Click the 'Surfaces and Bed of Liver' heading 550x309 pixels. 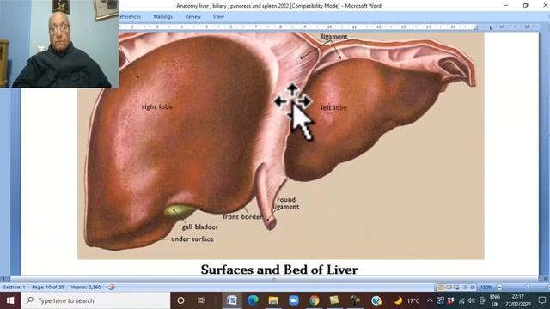279,270
